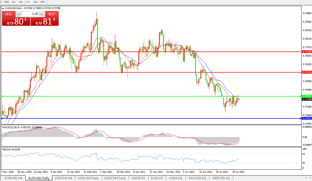Open the USDCNH,Daily chart tab
312x181 pixels.
[x=115, y=178]
